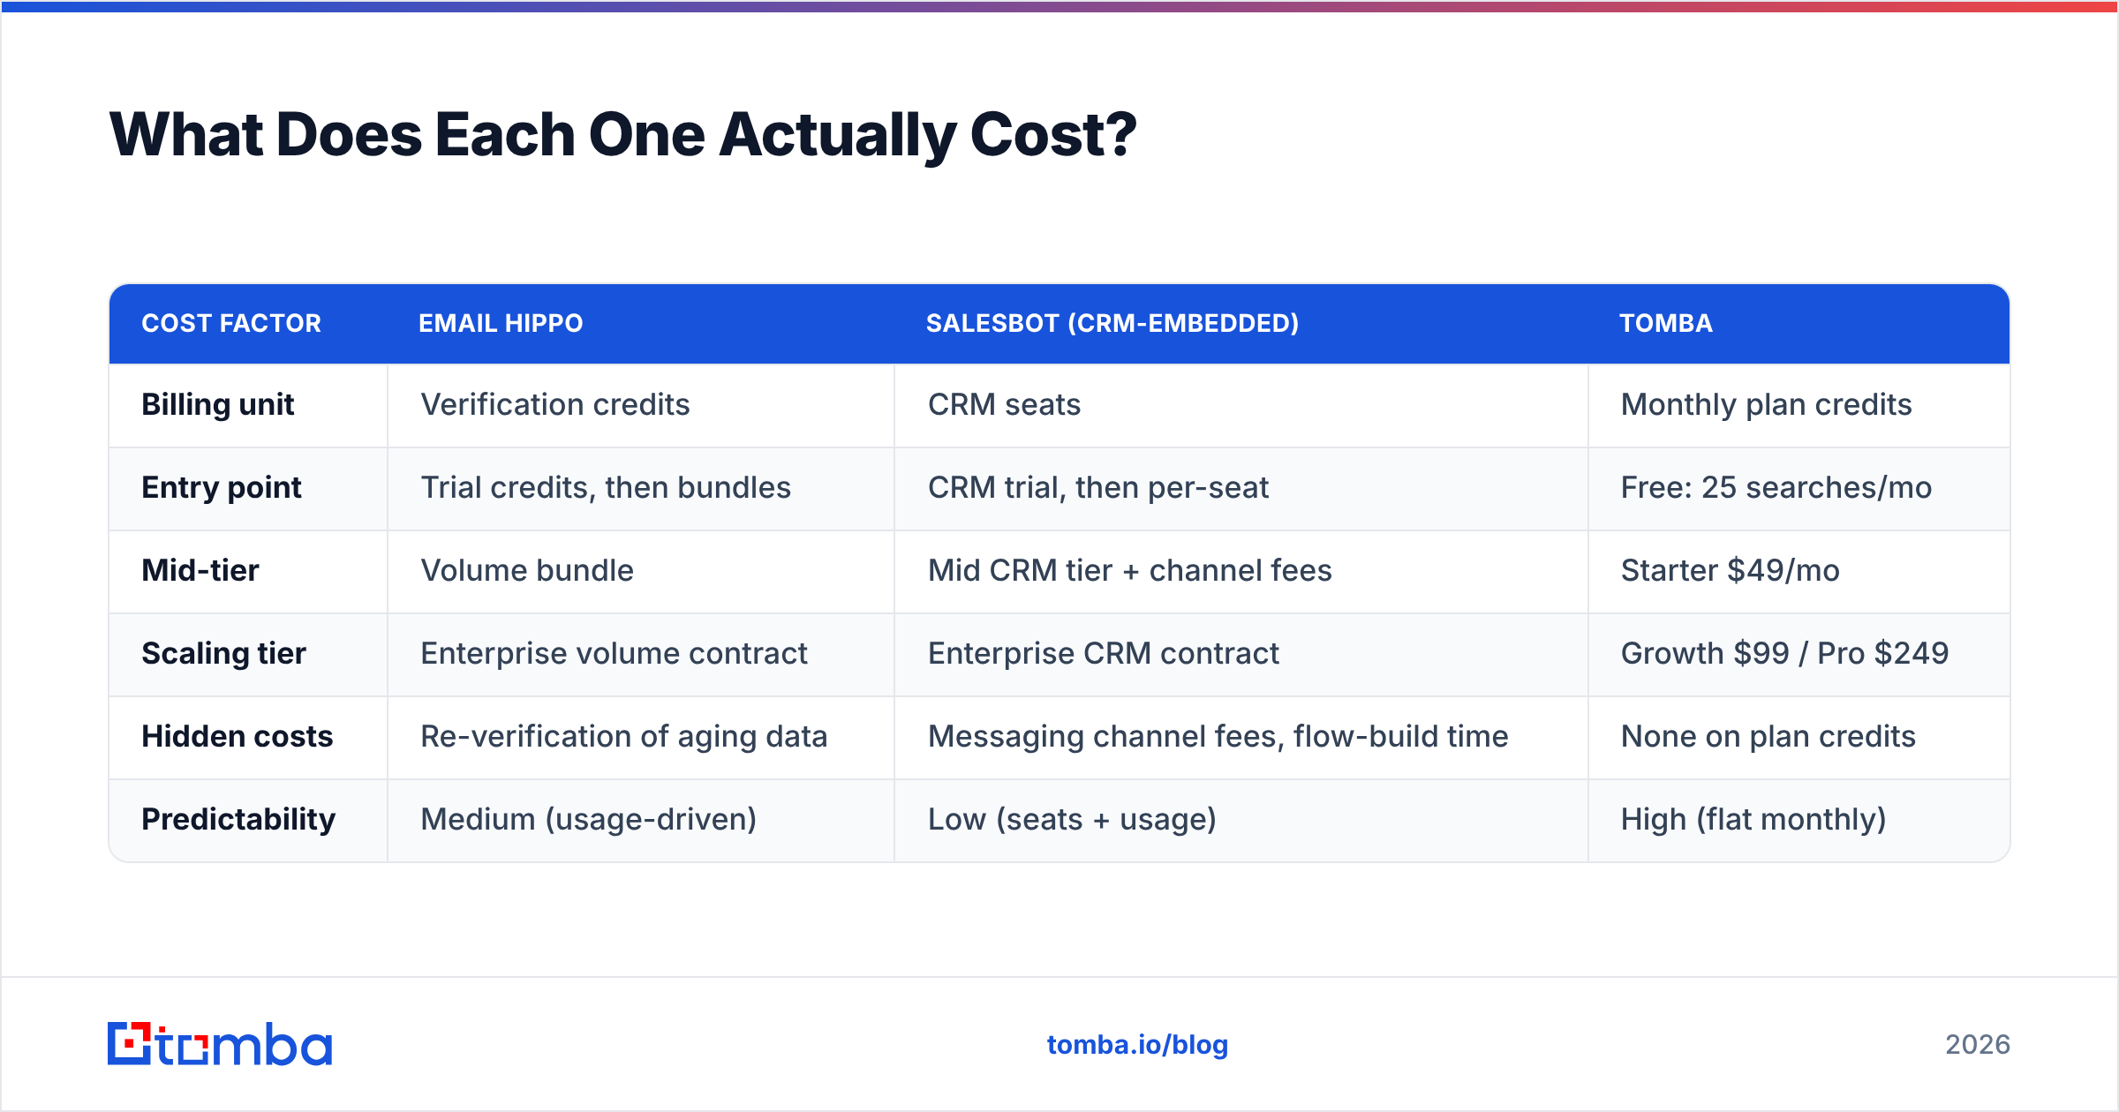This screenshot has height=1112, width=2119.
Task: Click the Tomba logo
Action: (220, 1044)
